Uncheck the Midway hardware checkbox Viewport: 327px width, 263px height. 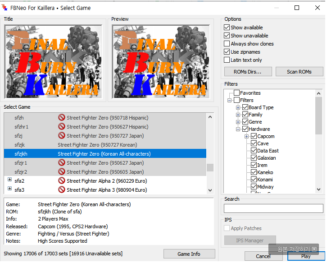[x=254, y=187]
